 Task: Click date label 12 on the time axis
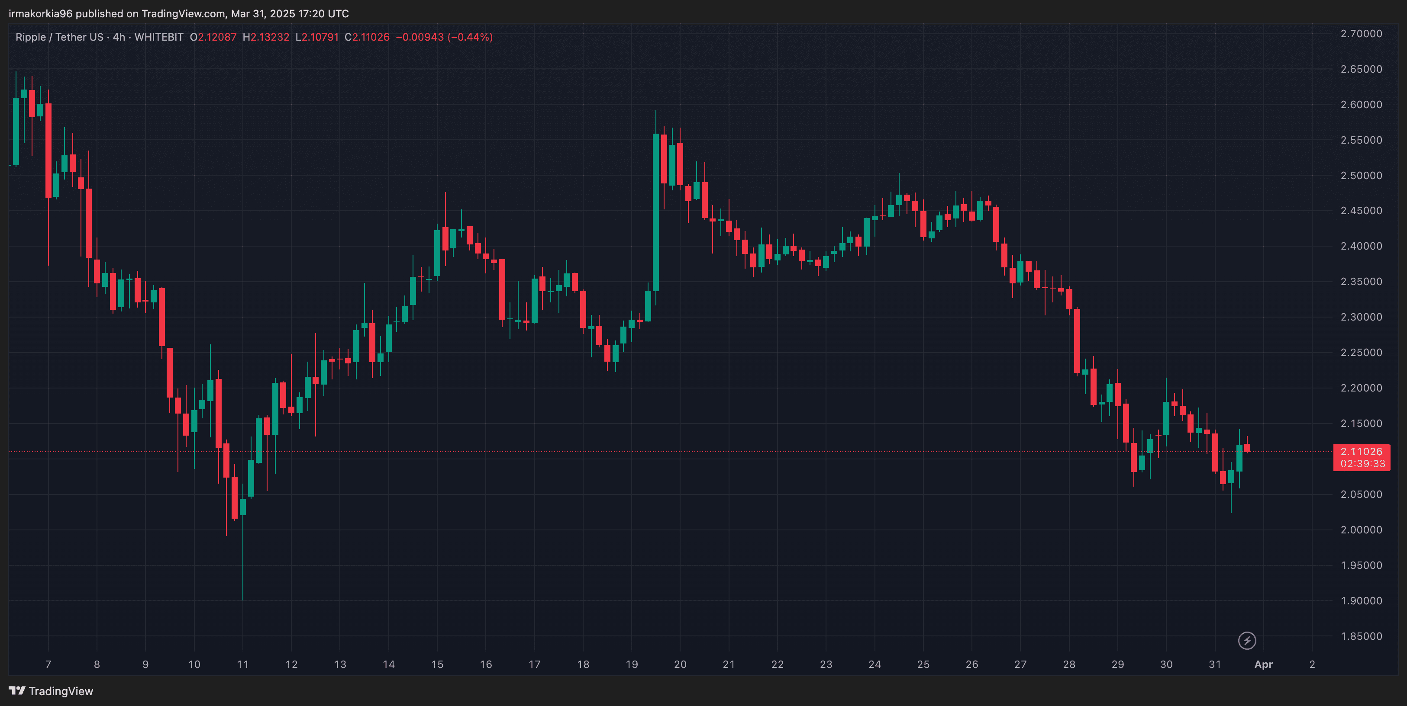[292, 664]
